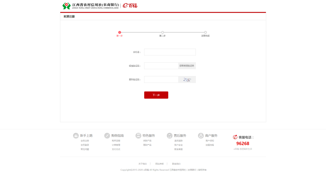Open the 会员登录 footer link
The width and height of the screenshot is (326, 174).
[x=85, y=145]
